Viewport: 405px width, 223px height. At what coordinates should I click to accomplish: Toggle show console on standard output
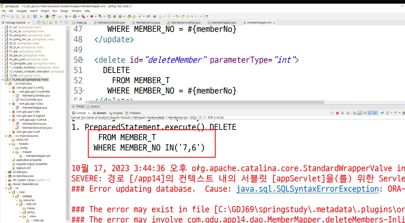tap(370, 113)
